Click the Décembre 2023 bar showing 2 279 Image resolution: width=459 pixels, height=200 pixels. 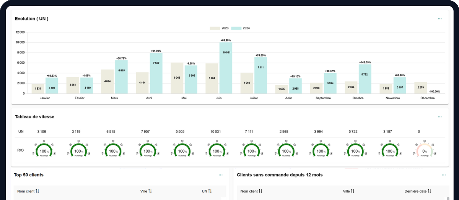(x=421, y=88)
